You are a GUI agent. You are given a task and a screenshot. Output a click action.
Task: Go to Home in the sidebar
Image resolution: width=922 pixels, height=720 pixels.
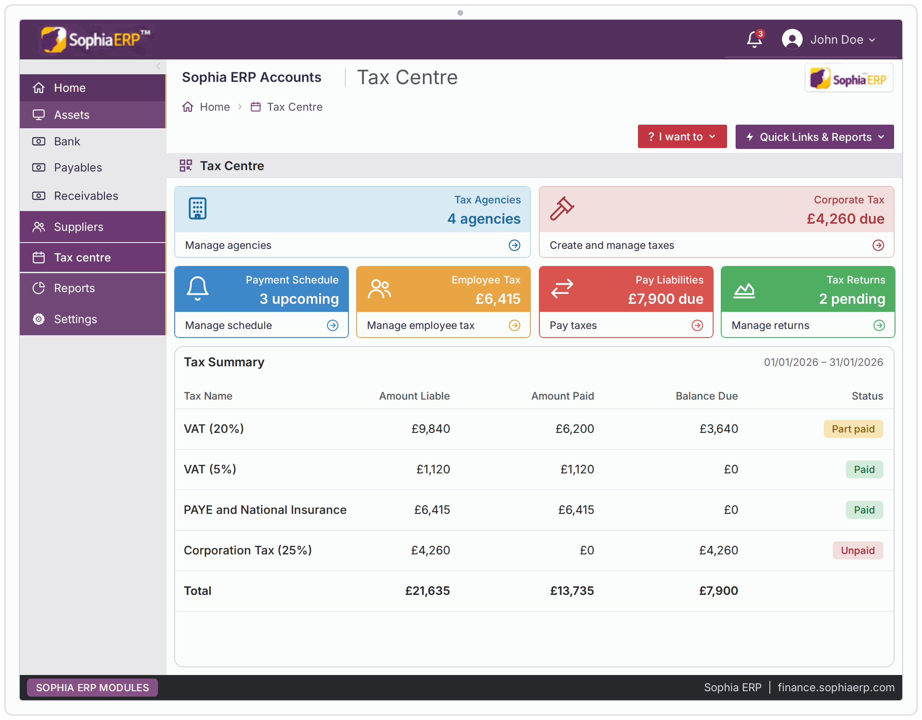click(x=93, y=88)
